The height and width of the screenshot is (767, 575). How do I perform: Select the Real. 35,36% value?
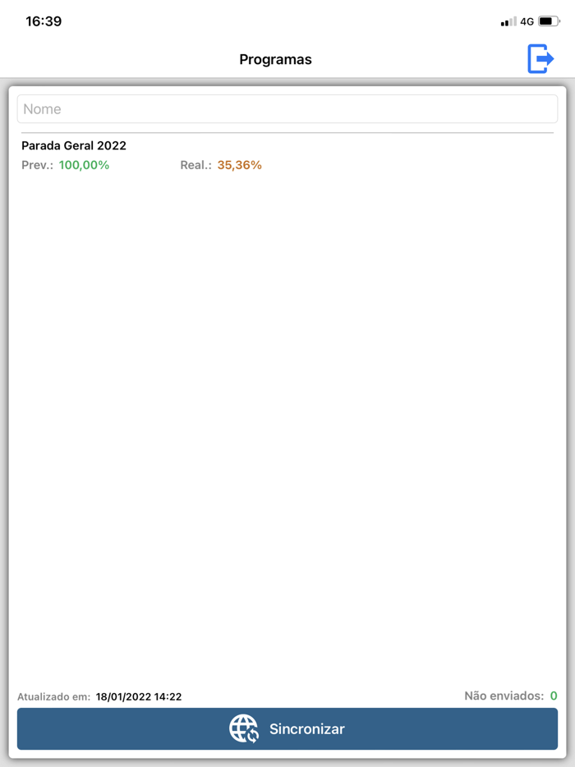pyautogui.click(x=239, y=165)
